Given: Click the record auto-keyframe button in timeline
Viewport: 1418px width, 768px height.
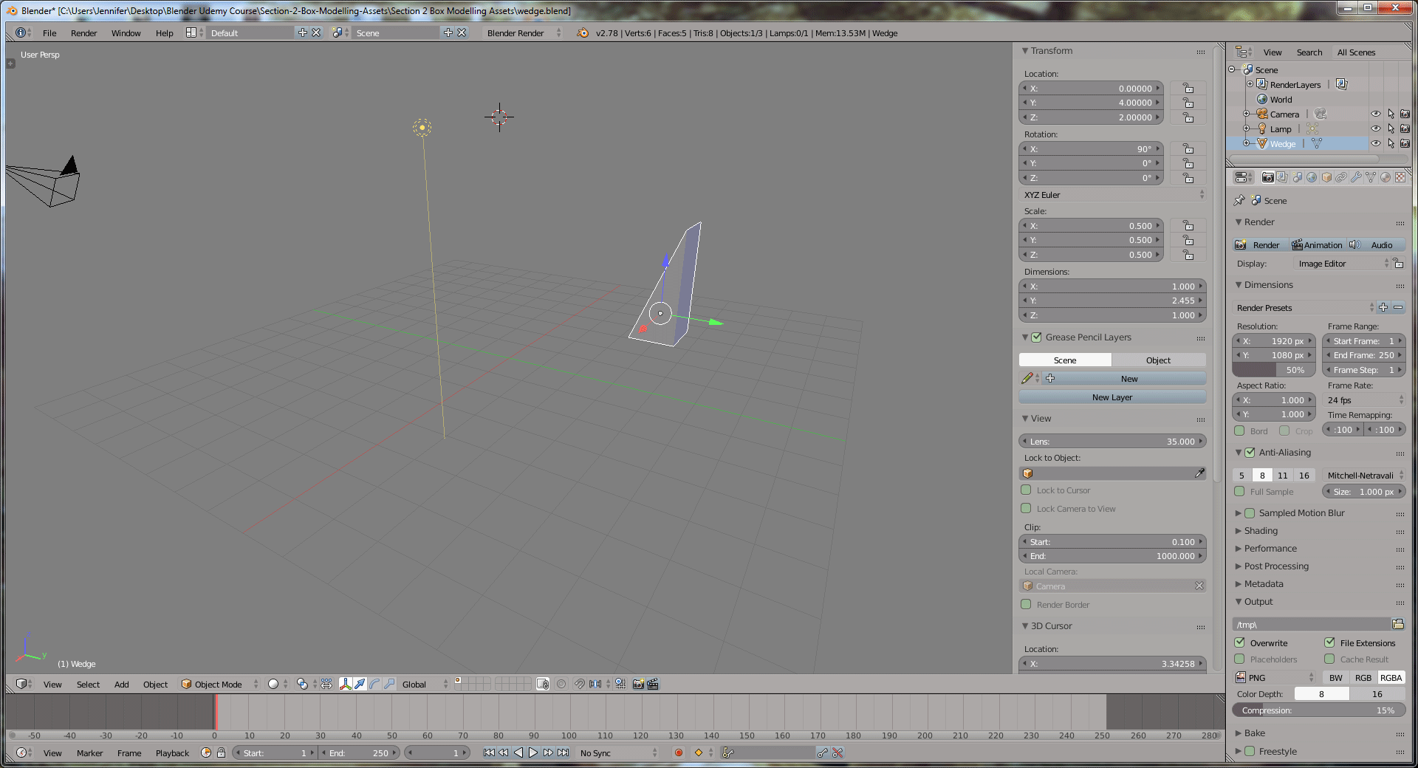Looking at the screenshot, I should (x=679, y=752).
